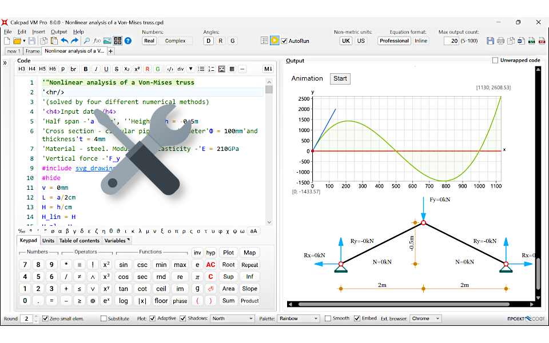Insert a table in the code editor
The image size is (549, 343).
232,69
